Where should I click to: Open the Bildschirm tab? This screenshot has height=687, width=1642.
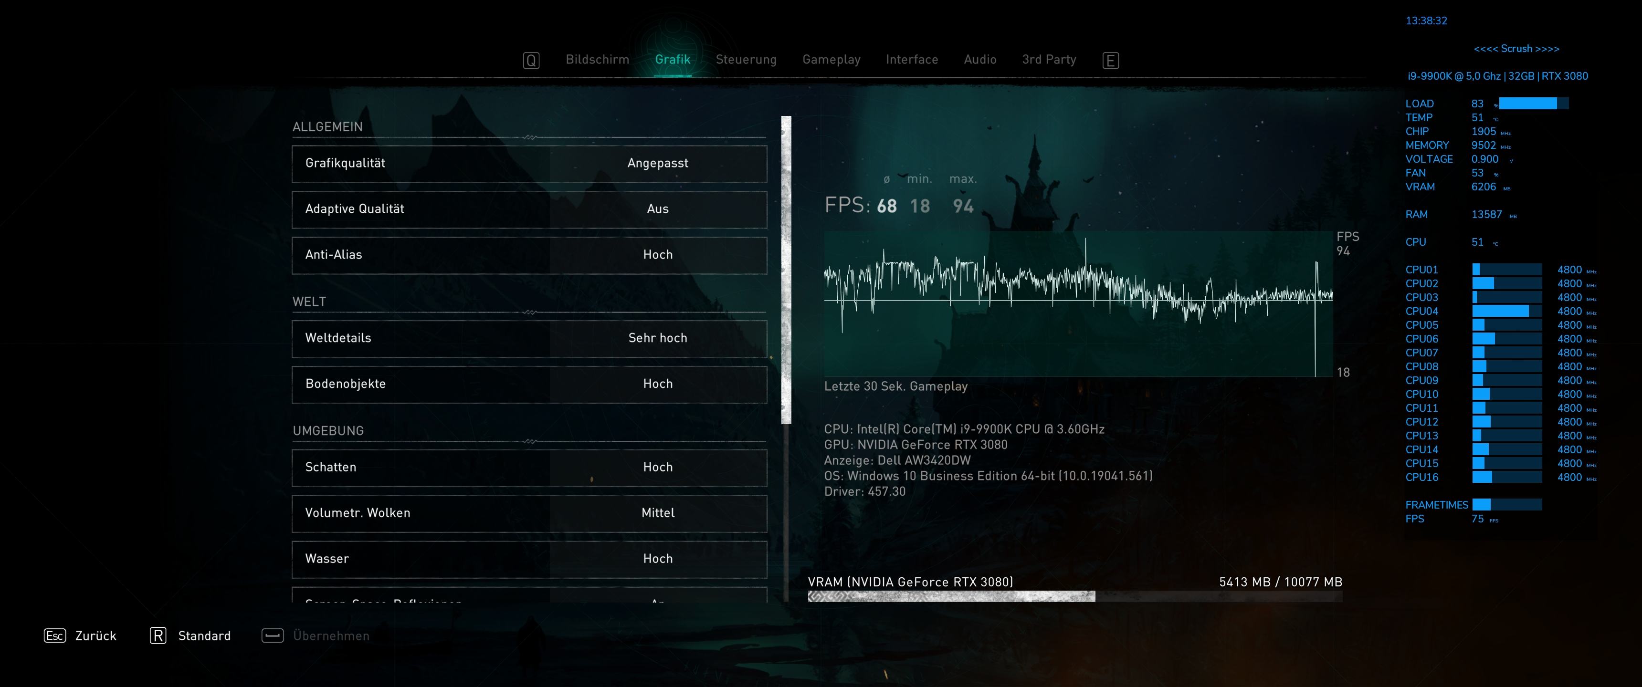[597, 59]
